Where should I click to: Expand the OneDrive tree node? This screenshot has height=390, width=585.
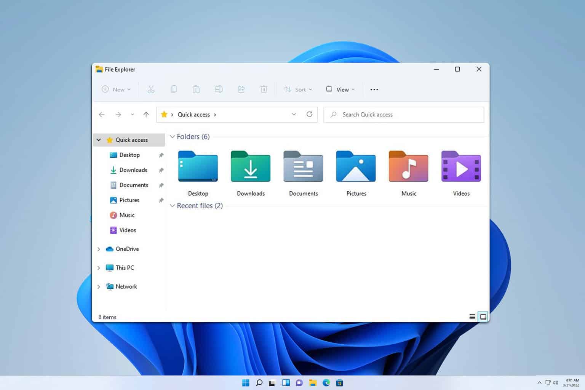pos(99,249)
